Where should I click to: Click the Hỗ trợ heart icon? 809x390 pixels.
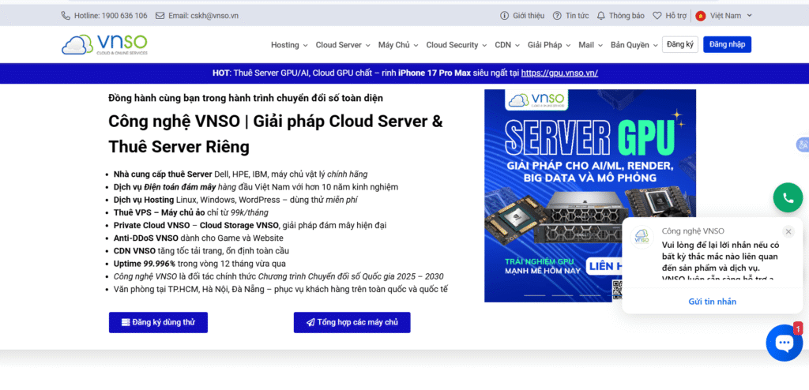657,16
